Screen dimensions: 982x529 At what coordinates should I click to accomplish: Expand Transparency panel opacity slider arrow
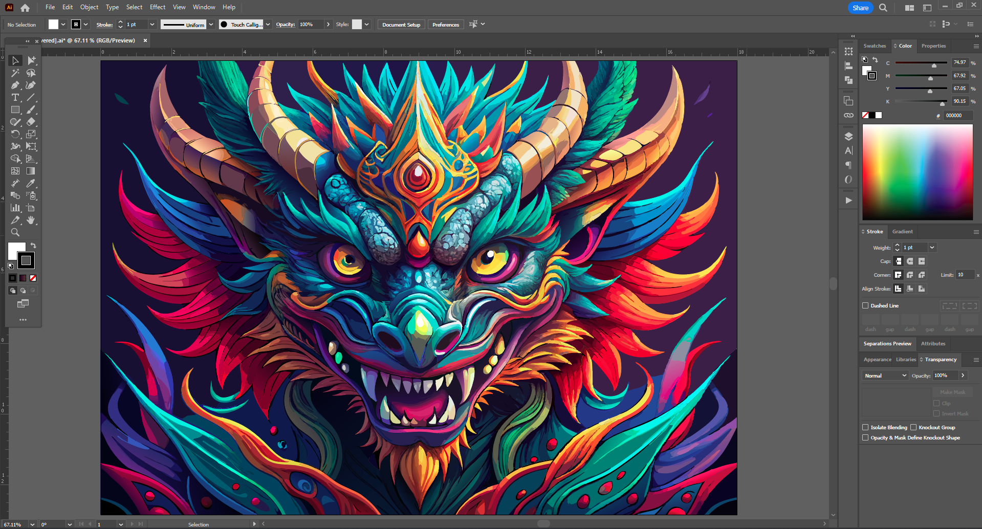(x=963, y=376)
